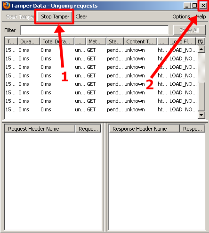Click scroll up arrow in requests list
This screenshot has width=209, height=233.
201,50
